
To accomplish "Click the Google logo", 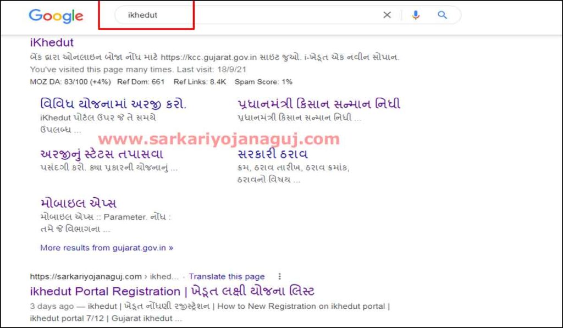I will coord(56,16).
